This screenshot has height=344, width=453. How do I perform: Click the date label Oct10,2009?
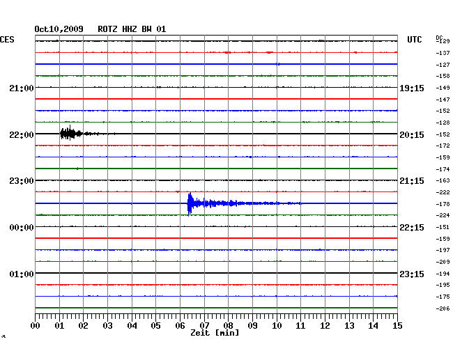pos(59,29)
